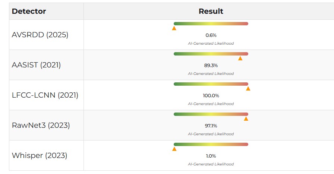Click the 97.1% likelihood value
Image resolution: width=334 pixels, height=174 pixels.
(x=211, y=126)
